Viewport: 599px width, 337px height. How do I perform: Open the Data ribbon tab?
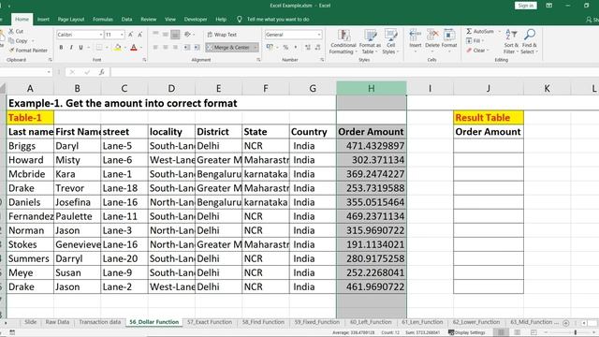click(x=126, y=19)
